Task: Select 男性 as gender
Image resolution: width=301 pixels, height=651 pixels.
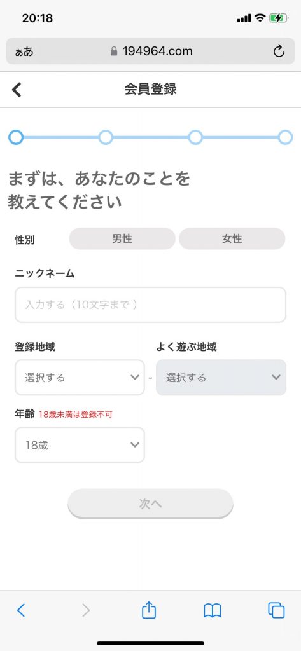Action: pyautogui.click(x=122, y=239)
